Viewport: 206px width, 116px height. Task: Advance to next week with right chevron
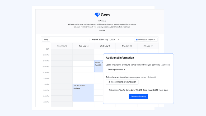click(118, 40)
